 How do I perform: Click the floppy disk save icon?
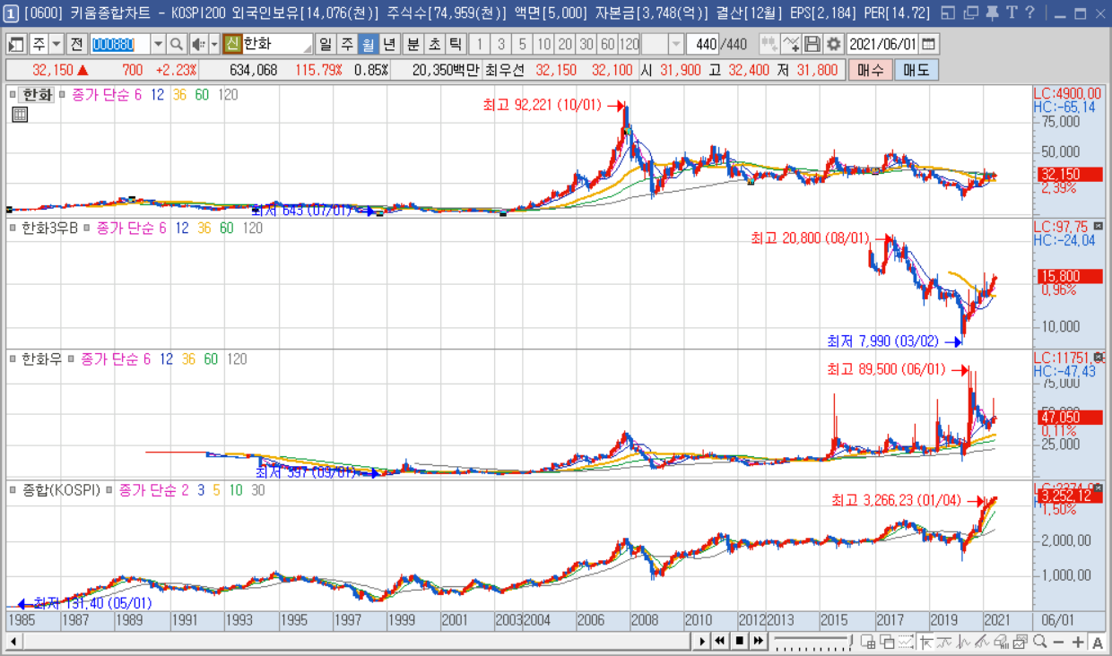(812, 44)
